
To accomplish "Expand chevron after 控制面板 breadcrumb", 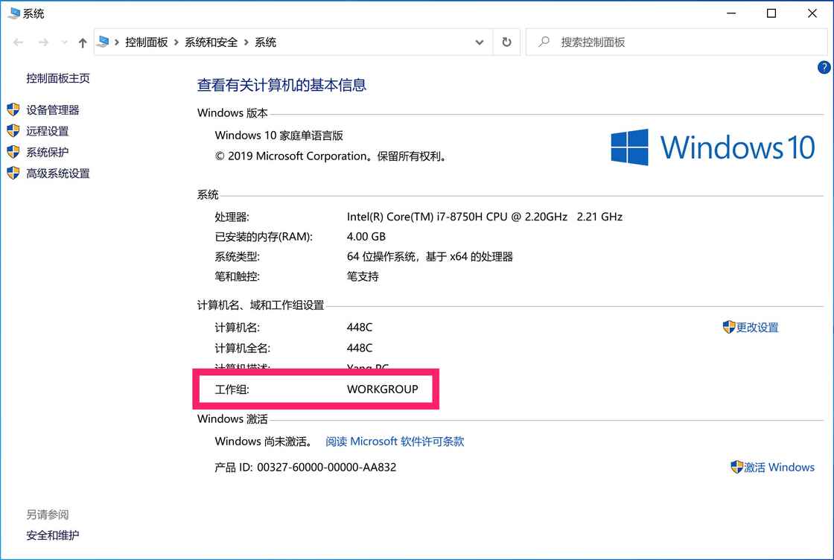I will tap(176, 42).
